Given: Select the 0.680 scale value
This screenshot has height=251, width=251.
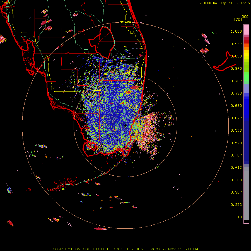Looking at the screenshot, I should click(x=236, y=106).
